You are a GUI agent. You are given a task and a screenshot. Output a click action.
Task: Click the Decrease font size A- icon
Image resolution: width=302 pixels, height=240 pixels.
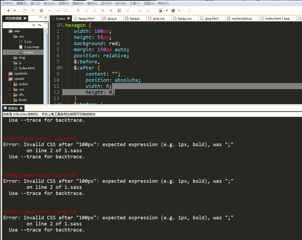148,11
